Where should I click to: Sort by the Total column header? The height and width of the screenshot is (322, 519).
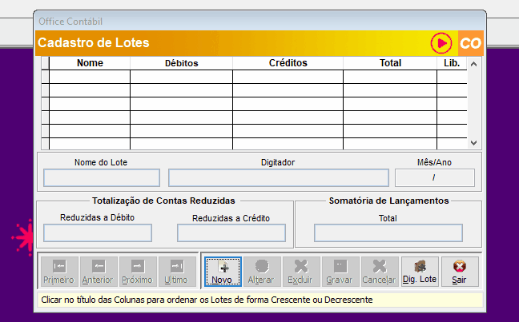pyautogui.click(x=390, y=63)
